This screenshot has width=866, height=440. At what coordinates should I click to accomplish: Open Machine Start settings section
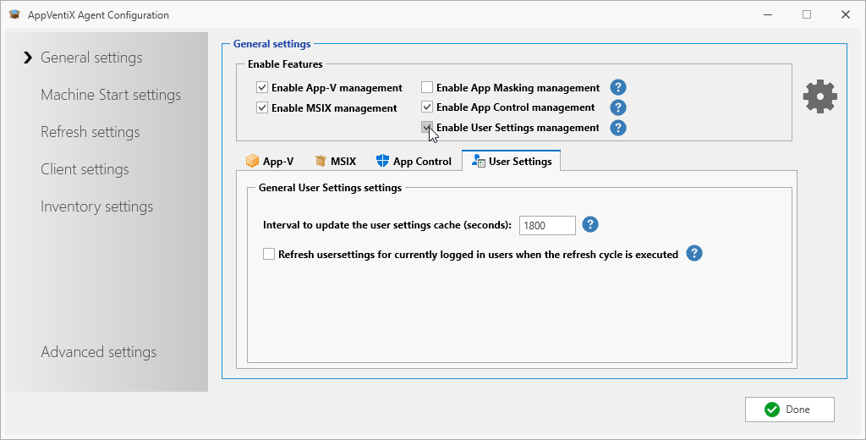click(111, 95)
